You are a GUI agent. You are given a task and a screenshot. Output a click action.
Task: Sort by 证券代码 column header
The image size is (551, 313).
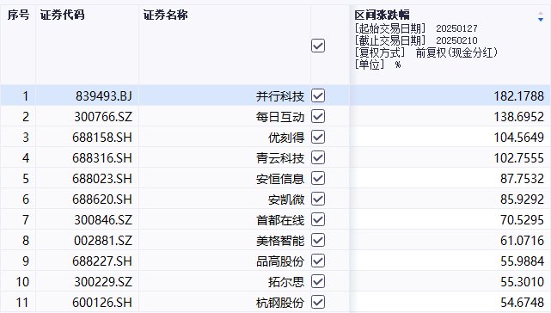[x=62, y=15]
